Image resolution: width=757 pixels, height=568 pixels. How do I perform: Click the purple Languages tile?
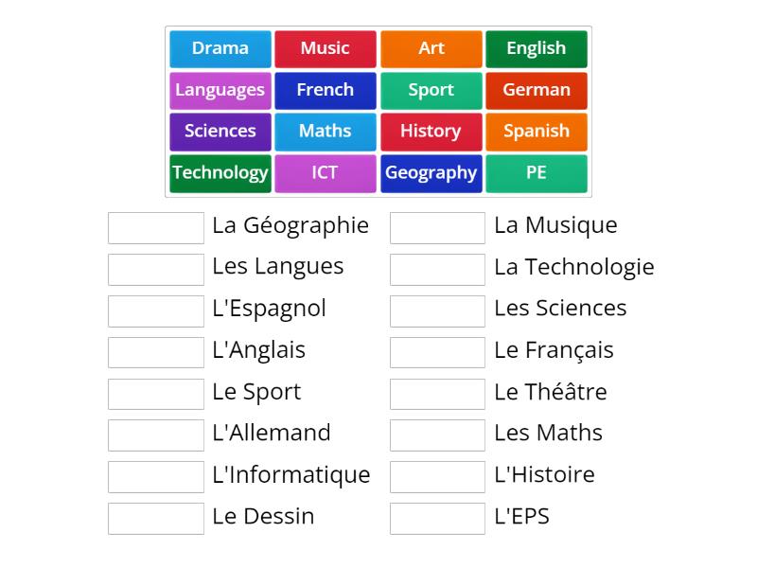220,90
